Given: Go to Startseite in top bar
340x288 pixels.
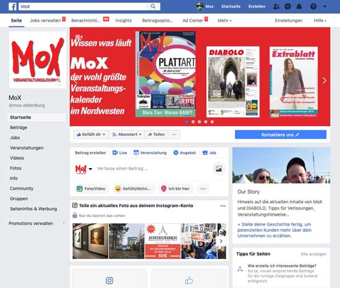Looking at the screenshot, I should pos(231,7).
